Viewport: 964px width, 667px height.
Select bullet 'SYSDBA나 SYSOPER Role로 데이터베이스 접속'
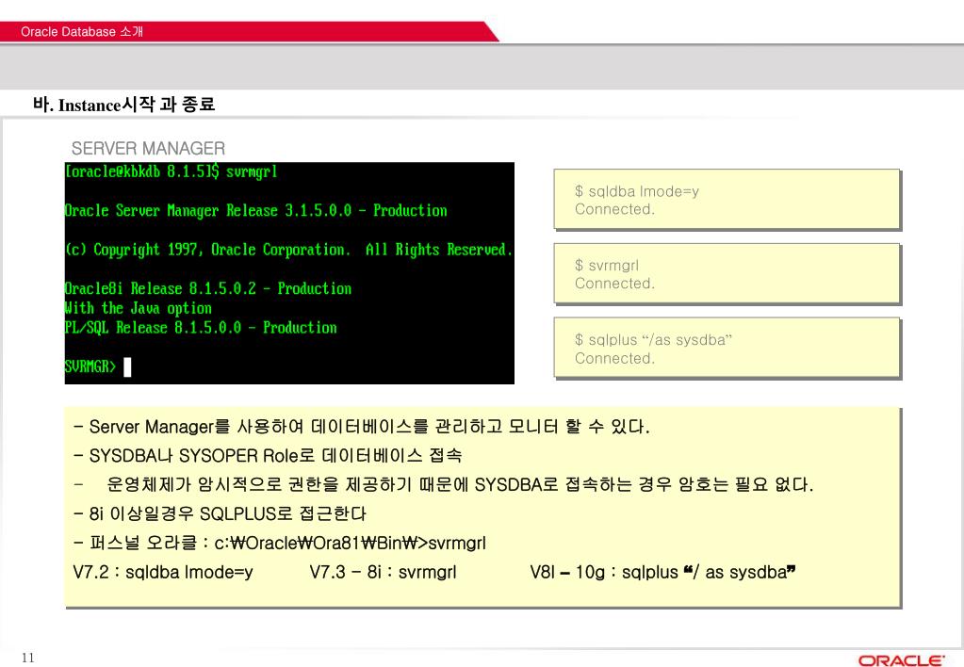pos(268,456)
